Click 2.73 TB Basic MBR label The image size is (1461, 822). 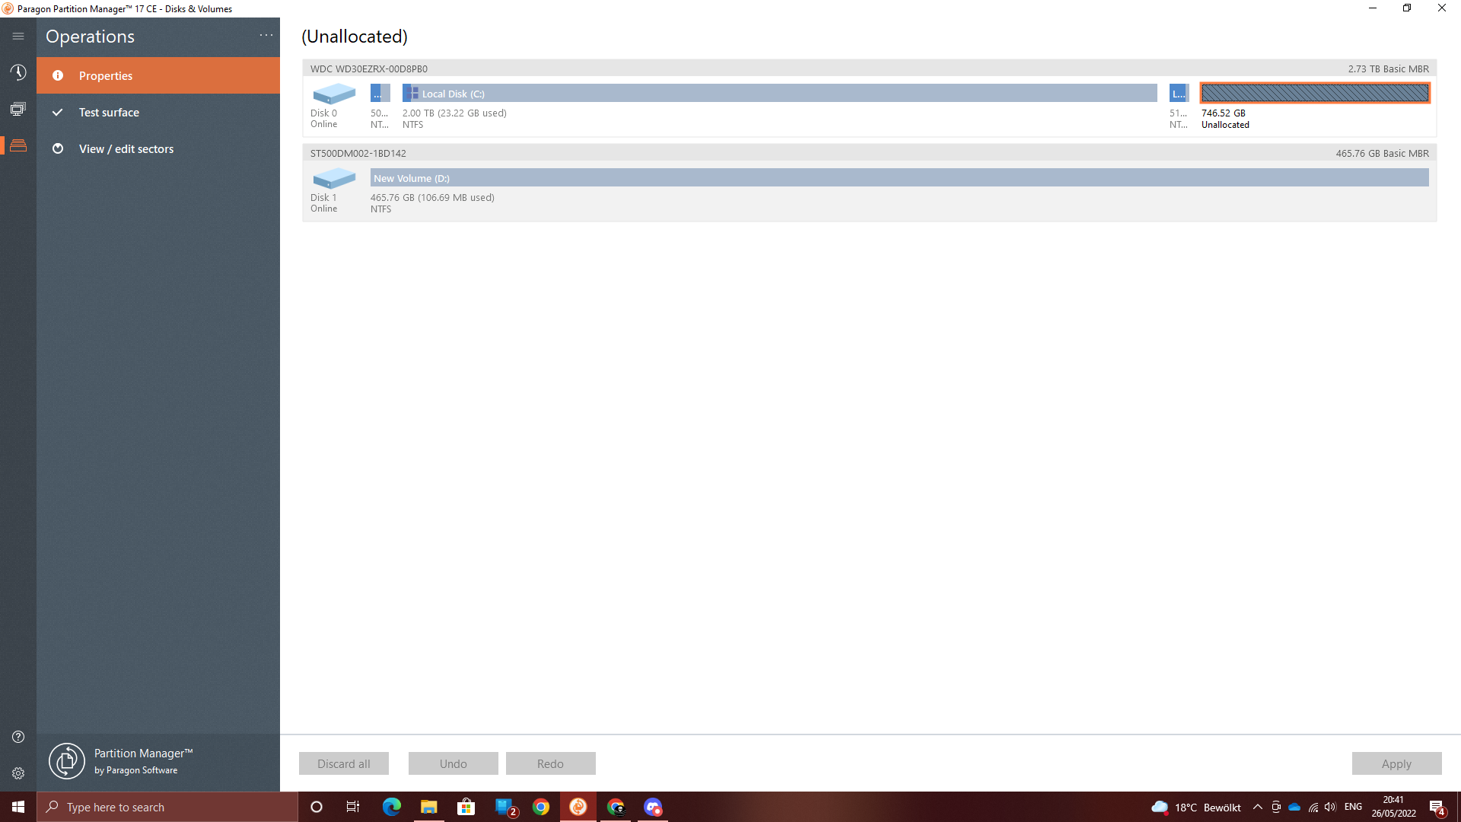(1388, 68)
